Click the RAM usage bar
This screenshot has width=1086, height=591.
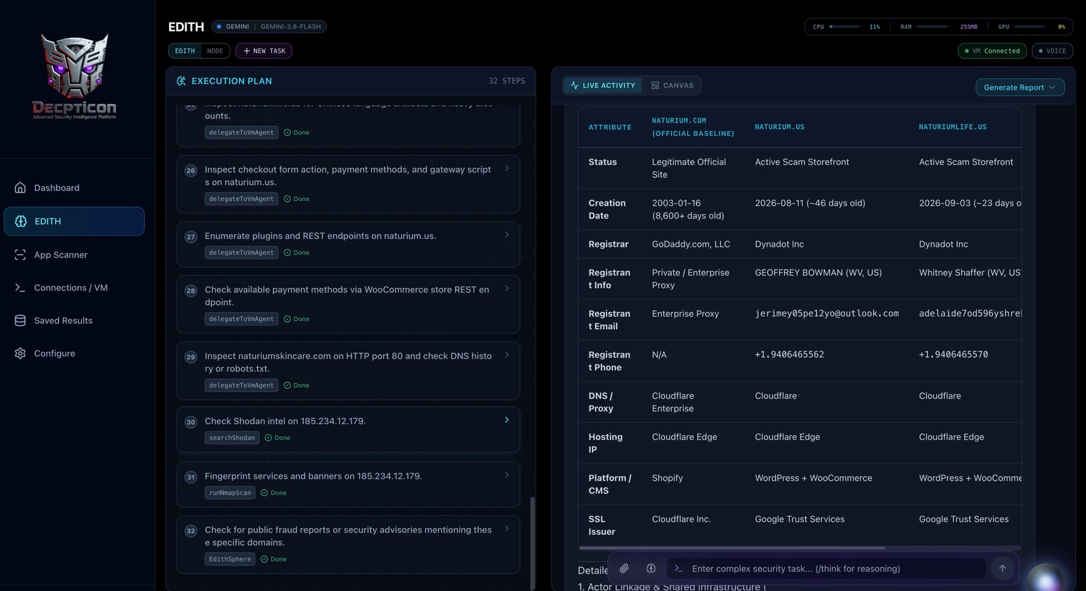point(932,27)
